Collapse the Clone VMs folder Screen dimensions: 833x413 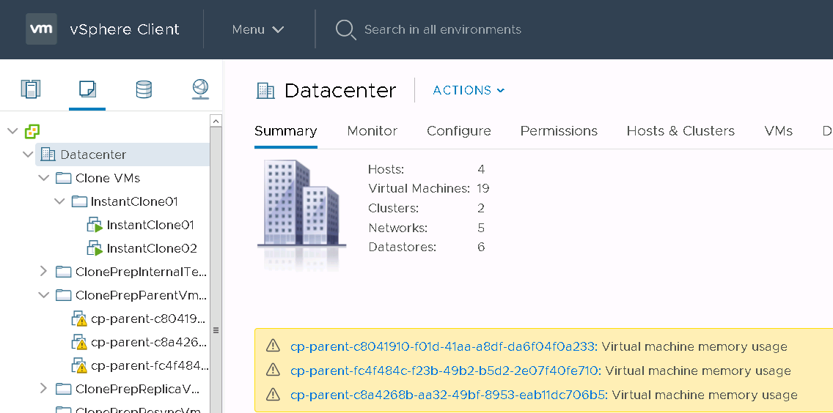tap(43, 178)
